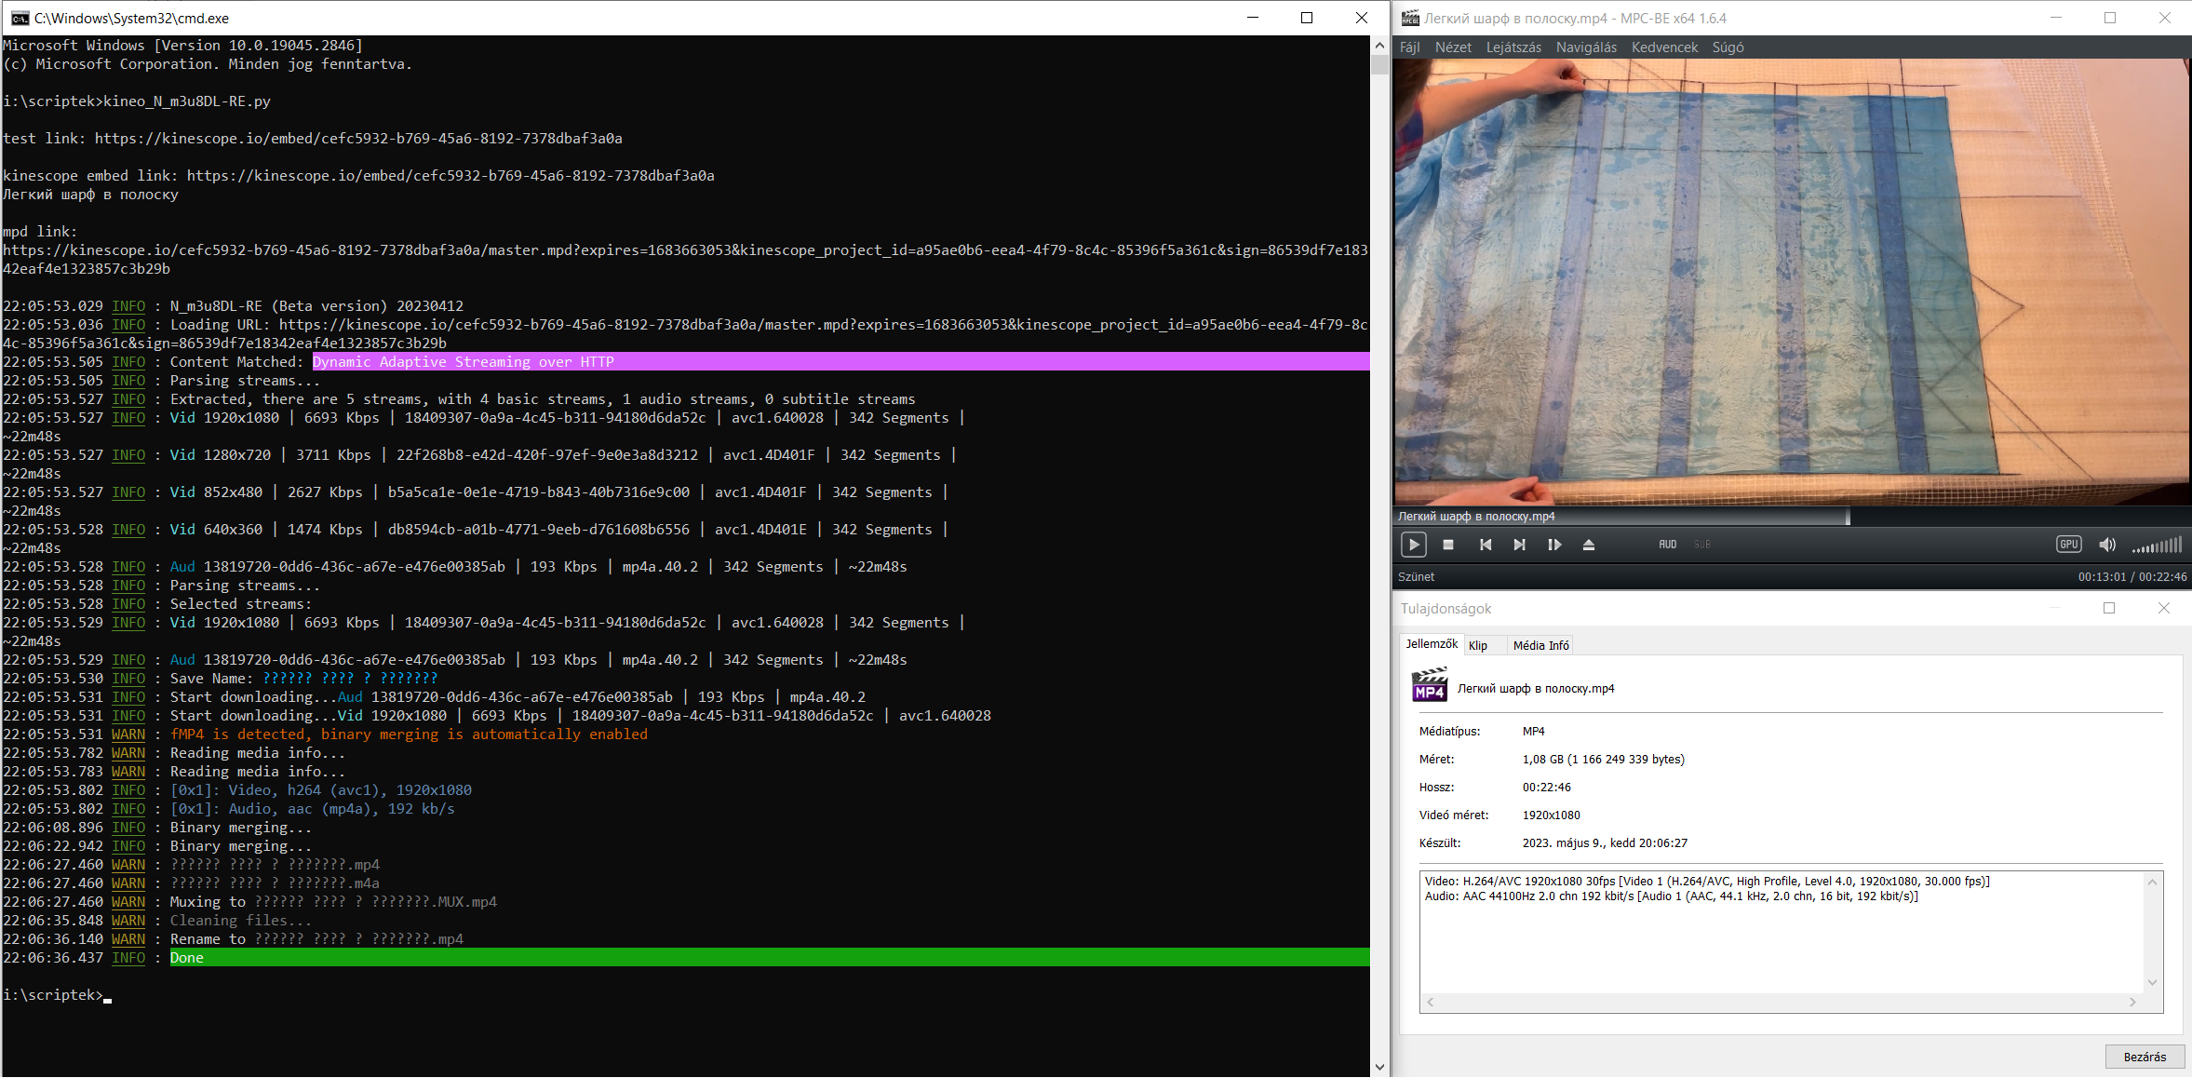Open the AUD audio track selector
2192x1078 pixels.
(1667, 545)
